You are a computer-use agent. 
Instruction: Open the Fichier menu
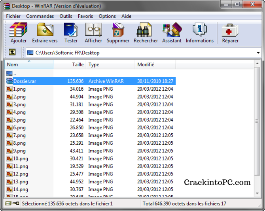click(x=13, y=16)
